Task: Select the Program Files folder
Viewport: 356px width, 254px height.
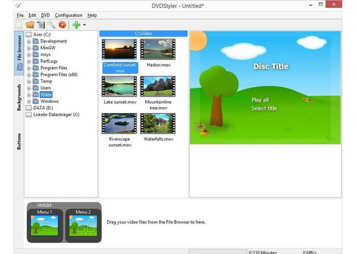Action: click(x=54, y=68)
